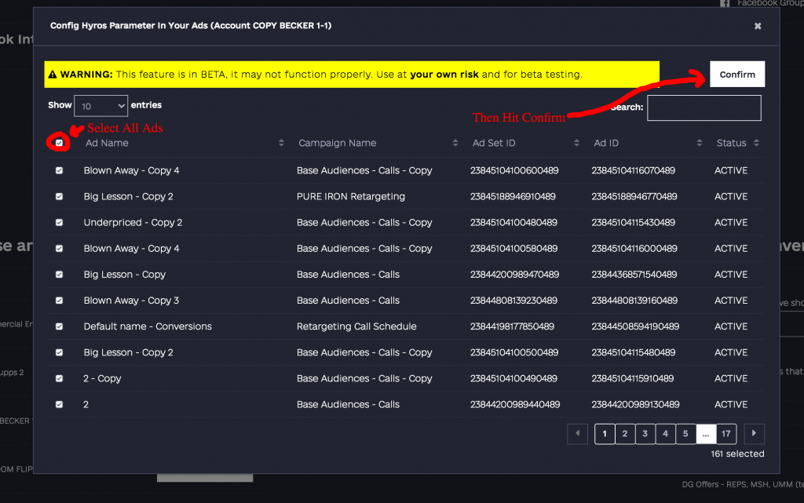Viewport: 804px width, 503px height.
Task: Deselect the 2 - Copy ad checkbox
Action: pyautogui.click(x=59, y=378)
